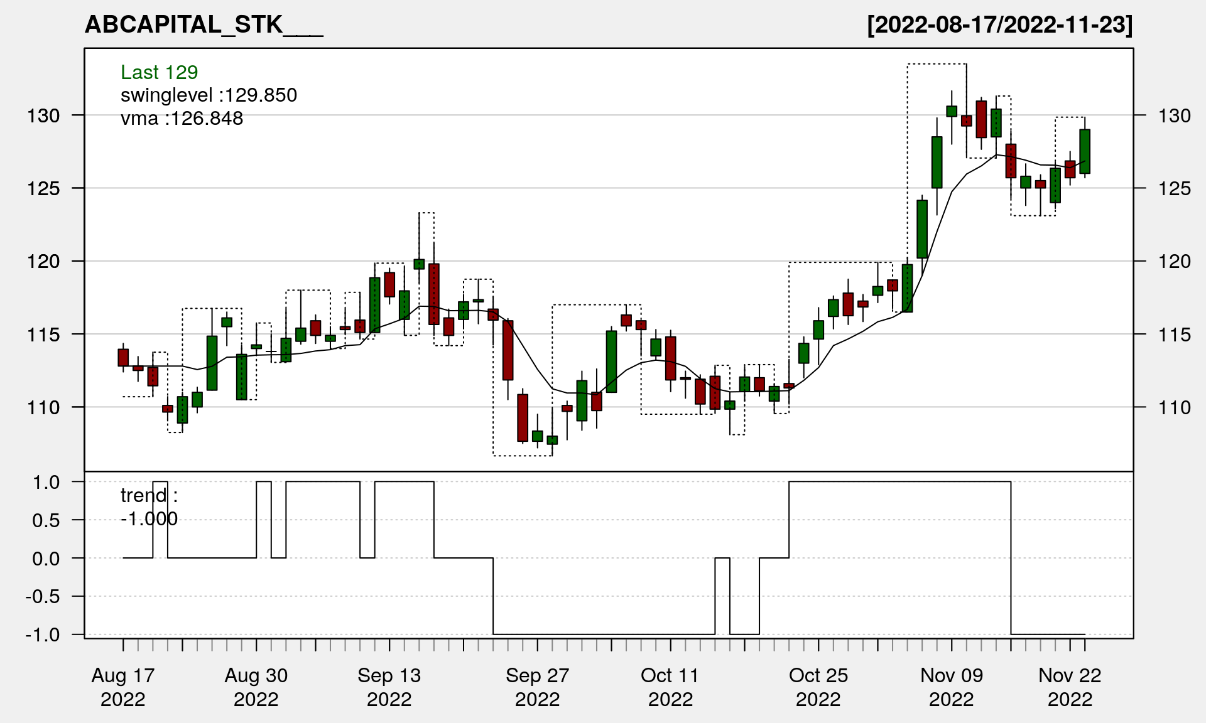Image resolution: width=1206 pixels, height=723 pixels.
Task: Click the Oct 25 2022 axis label
Action: [x=818, y=687]
